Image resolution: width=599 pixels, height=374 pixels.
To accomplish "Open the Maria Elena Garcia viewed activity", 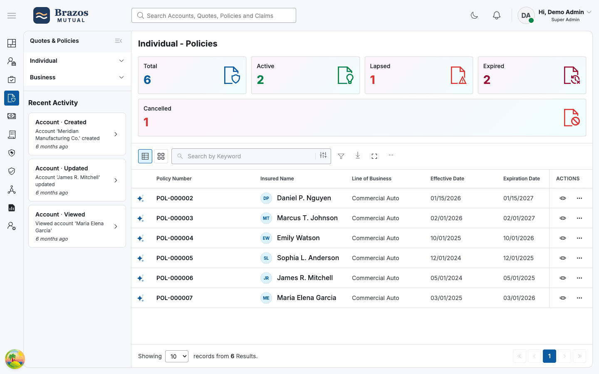I will [x=77, y=226].
